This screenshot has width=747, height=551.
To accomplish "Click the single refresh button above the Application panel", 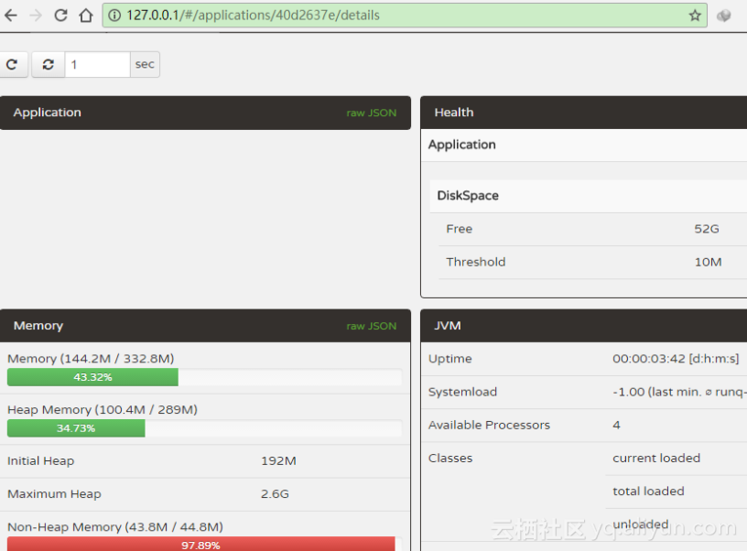I will point(13,64).
